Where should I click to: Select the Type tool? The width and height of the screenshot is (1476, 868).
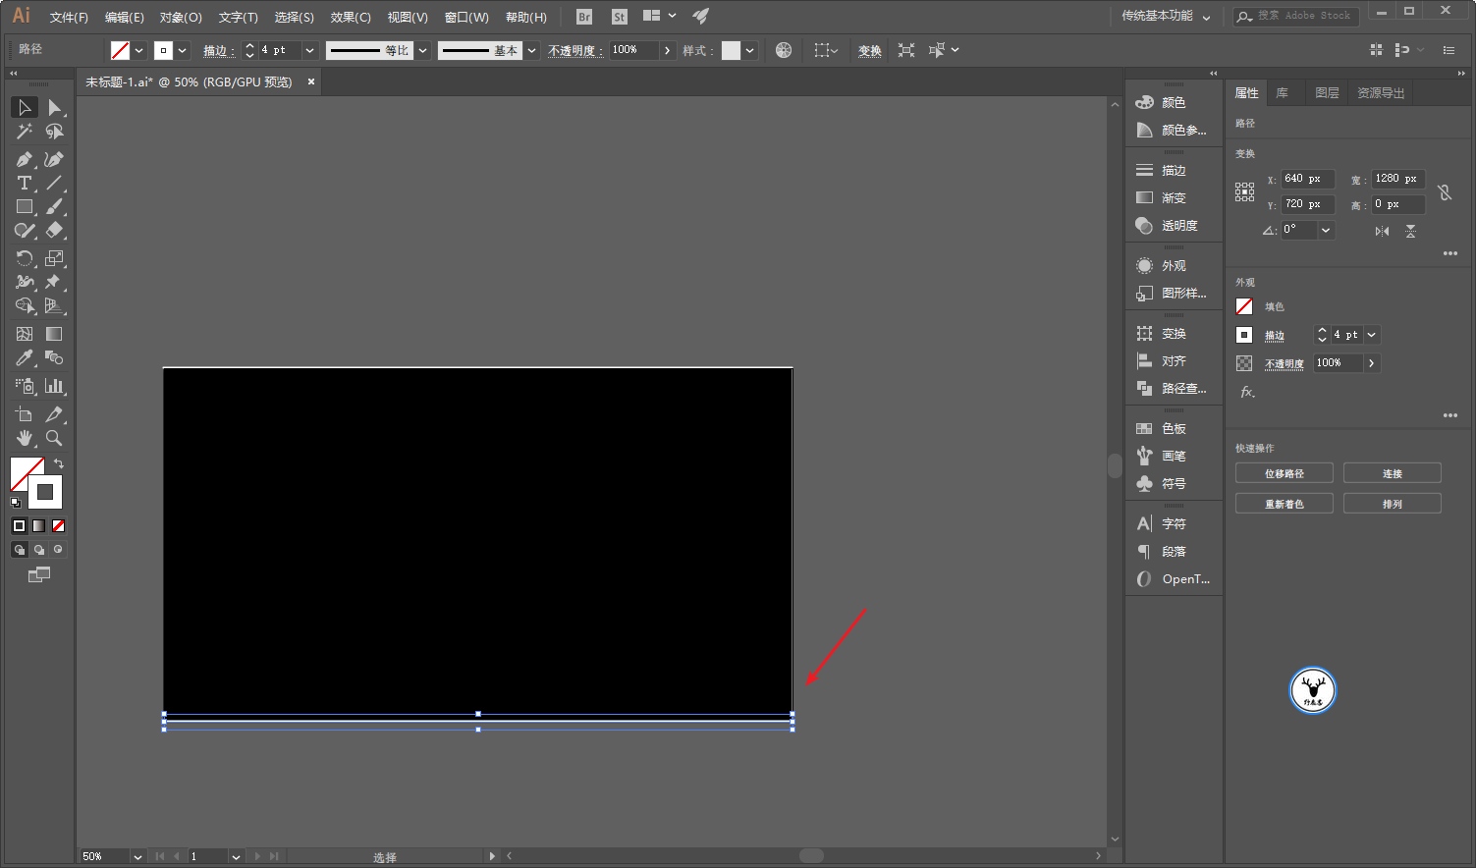25,183
